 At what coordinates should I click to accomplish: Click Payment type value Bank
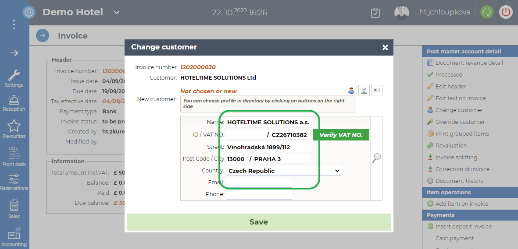click(109, 112)
